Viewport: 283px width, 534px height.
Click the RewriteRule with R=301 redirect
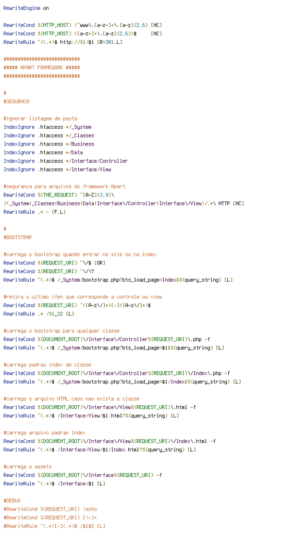coord(63,42)
